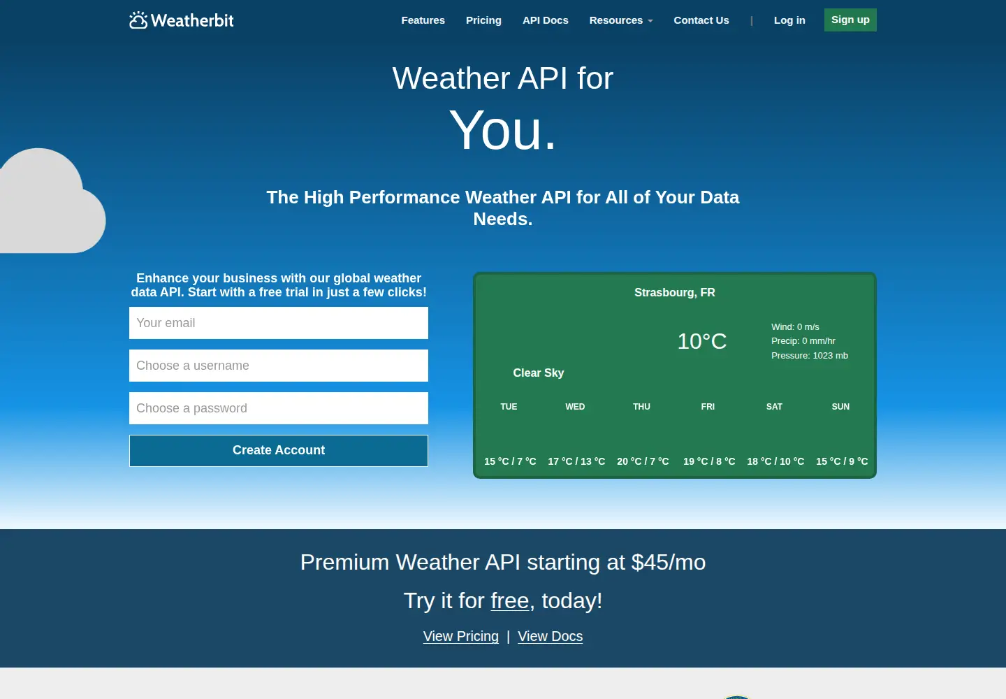The width and height of the screenshot is (1006, 699).
Task: Click the "18 °C / 10 °C" forecast
Action: pyautogui.click(x=775, y=461)
